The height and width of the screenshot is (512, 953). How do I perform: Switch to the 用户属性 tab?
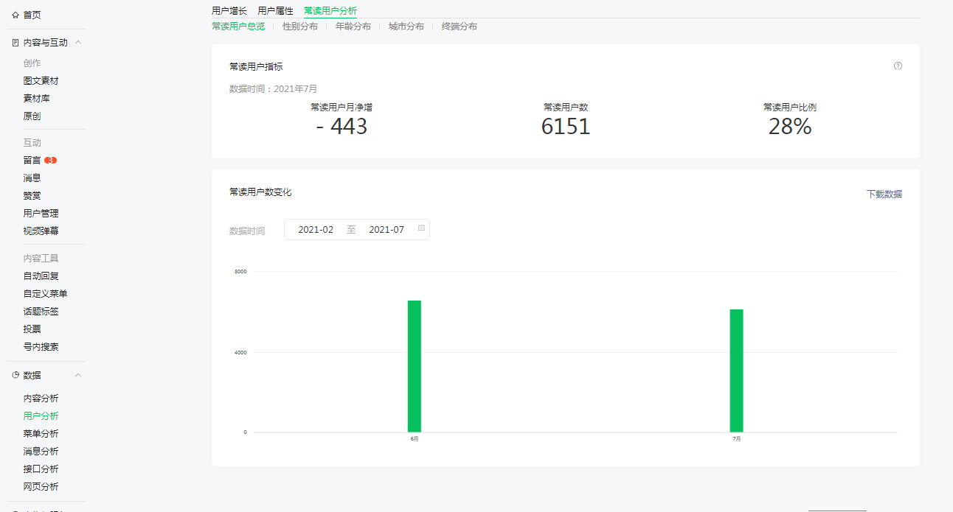pyautogui.click(x=275, y=10)
